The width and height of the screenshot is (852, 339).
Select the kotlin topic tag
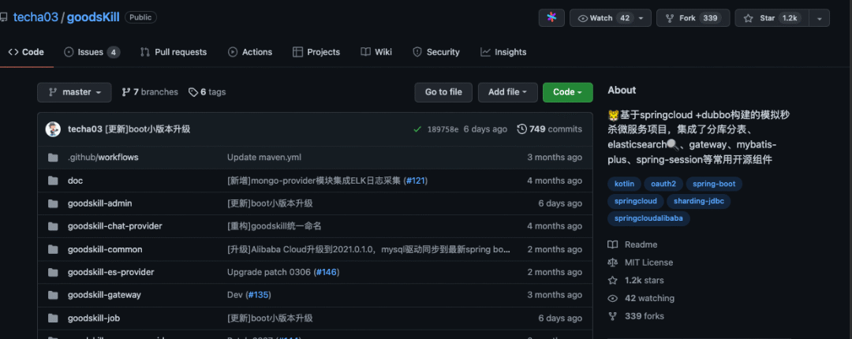click(624, 184)
